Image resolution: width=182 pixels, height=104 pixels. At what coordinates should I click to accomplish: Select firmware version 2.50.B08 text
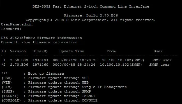(19, 60)
